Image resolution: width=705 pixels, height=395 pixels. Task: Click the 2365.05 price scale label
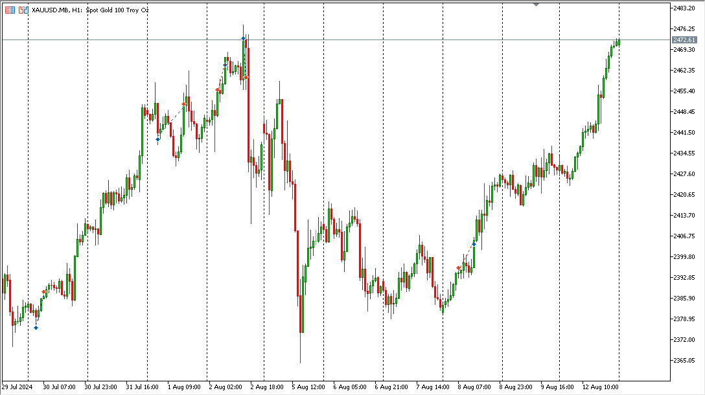(x=684, y=361)
